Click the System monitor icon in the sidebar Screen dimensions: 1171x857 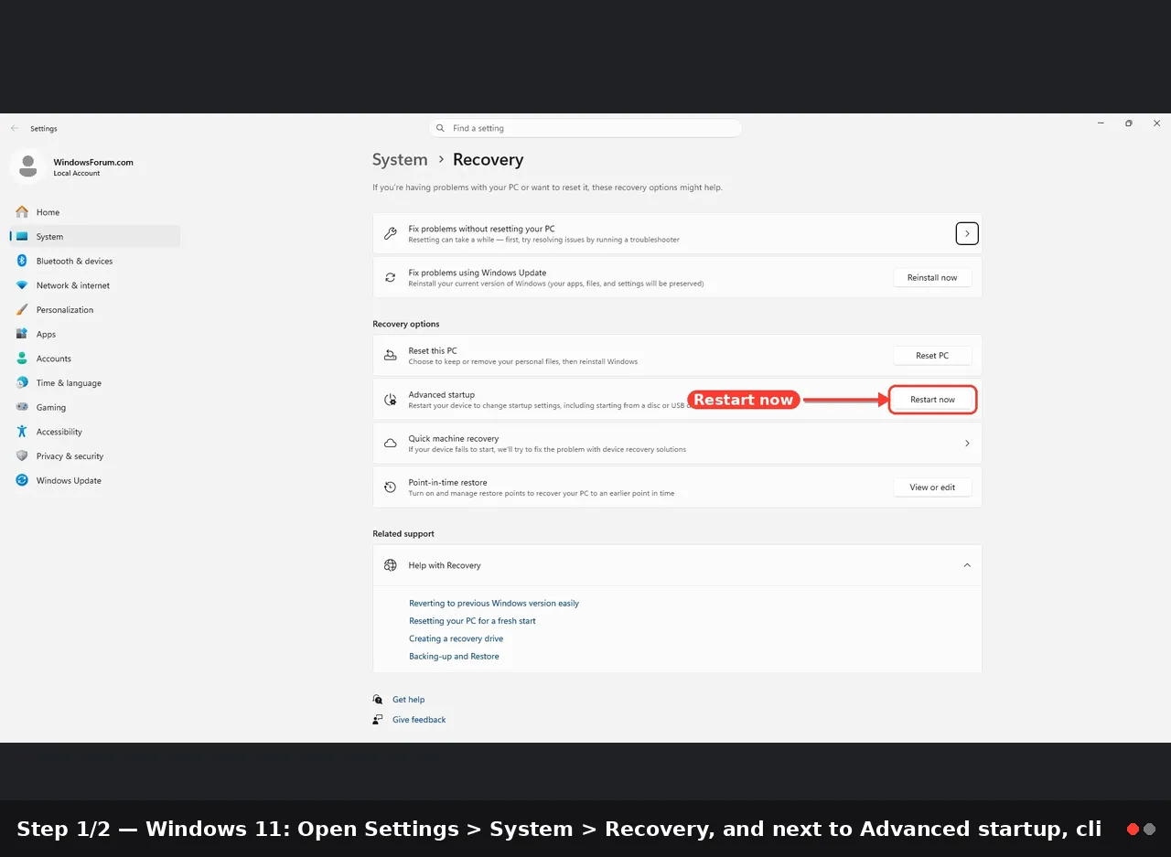click(x=22, y=237)
